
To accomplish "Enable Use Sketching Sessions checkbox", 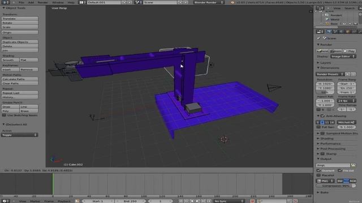I will click(4, 115).
